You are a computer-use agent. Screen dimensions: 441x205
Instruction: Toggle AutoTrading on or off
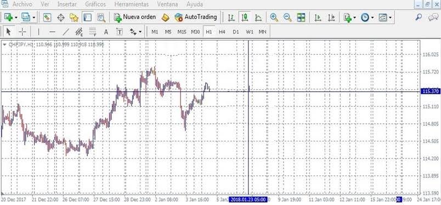click(x=196, y=17)
